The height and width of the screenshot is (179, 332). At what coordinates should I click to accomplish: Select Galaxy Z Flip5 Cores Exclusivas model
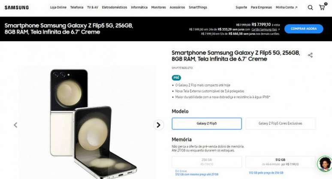tap(281, 124)
